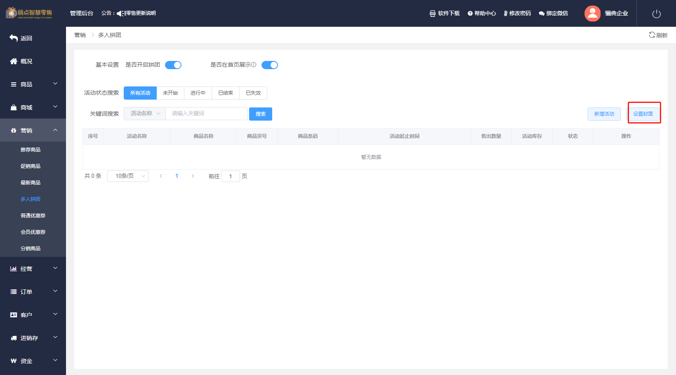Click the 前往 page number field
Viewport: 676px width, 375px height.
tap(231, 176)
